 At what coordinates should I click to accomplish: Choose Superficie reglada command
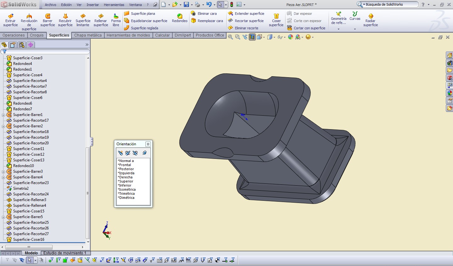(x=141, y=28)
